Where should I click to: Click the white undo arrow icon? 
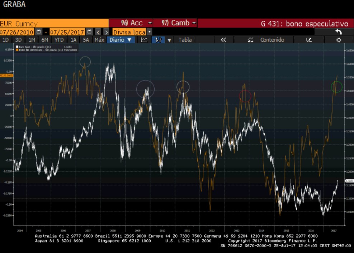click(x=338, y=32)
